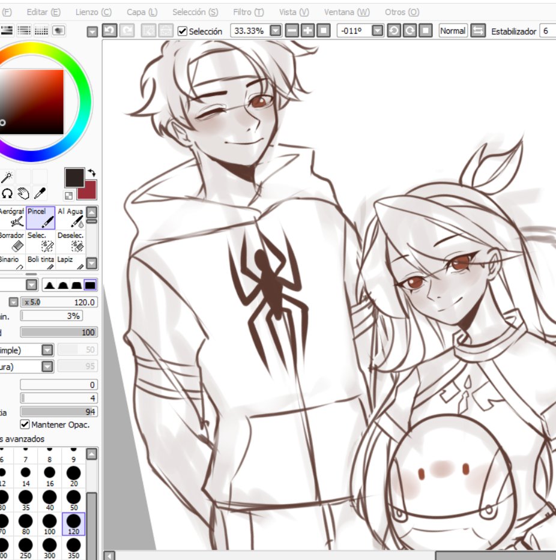Pick brush size 350 preset
The height and width of the screenshot is (560, 556).
[x=74, y=548]
